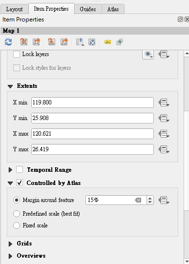This screenshot has height=264, width=189.
Task: Float the Item Properties panel
Action: [180, 19]
